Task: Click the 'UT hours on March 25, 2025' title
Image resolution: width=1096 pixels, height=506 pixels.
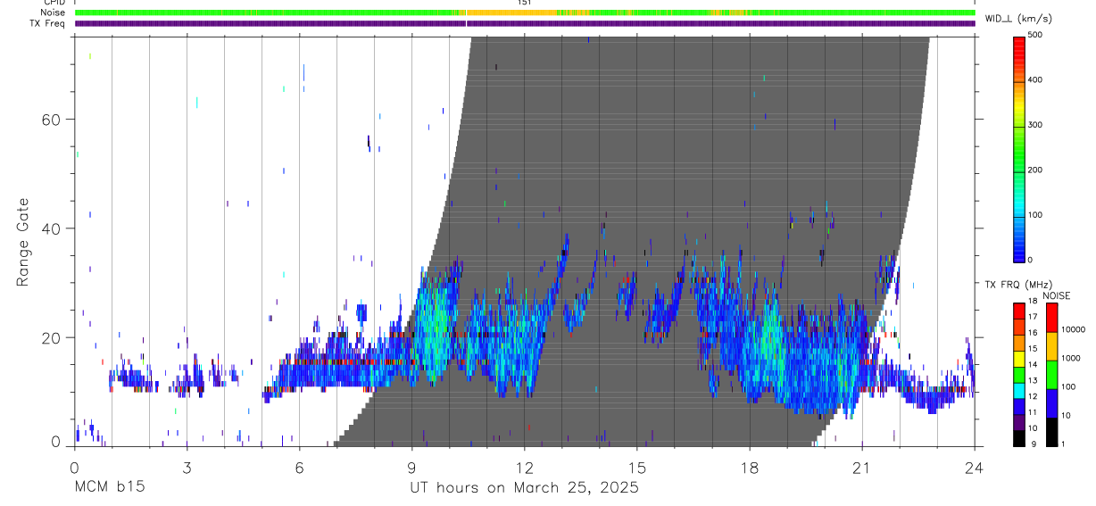Action: point(524,488)
